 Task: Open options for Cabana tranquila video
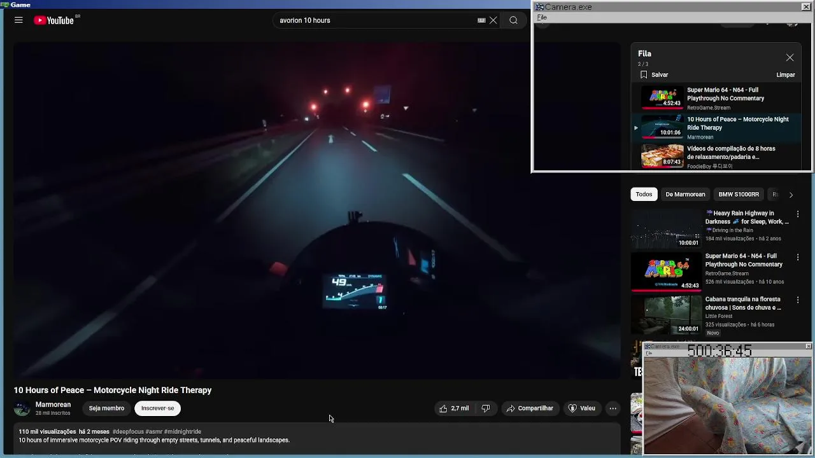[x=797, y=300]
